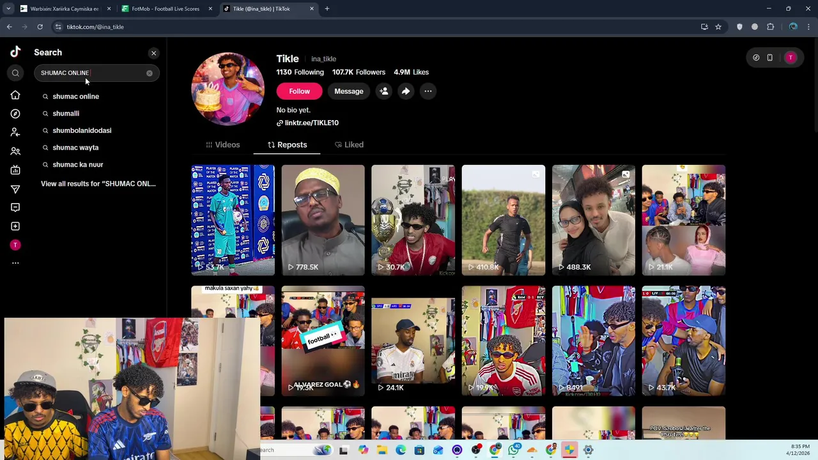This screenshot has width=818, height=460.
Task: Open a new browser tab
Action: [x=327, y=9]
